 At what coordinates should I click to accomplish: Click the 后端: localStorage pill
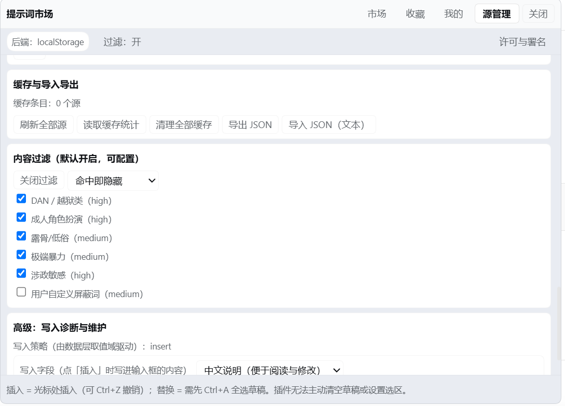click(48, 42)
